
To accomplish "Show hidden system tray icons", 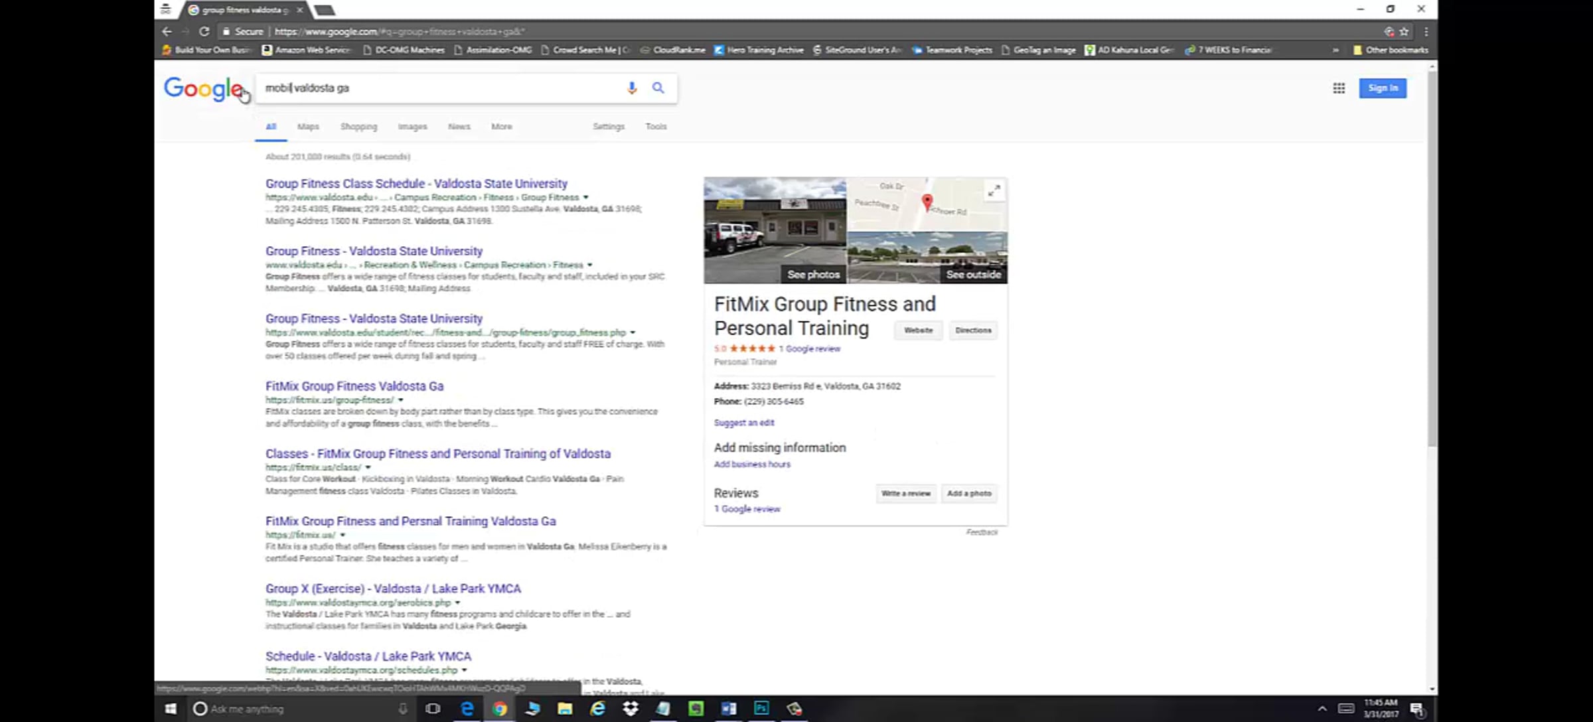I will click(x=1322, y=709).
